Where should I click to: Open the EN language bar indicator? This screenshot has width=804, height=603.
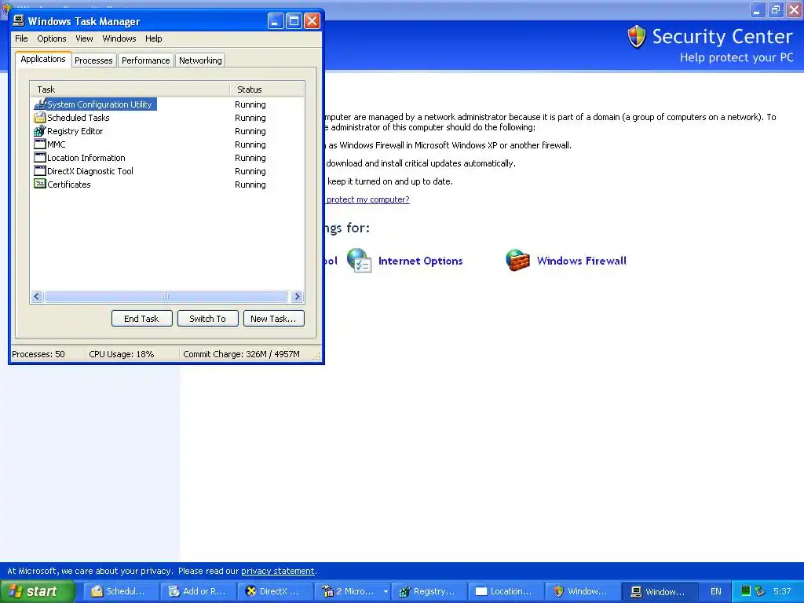(716, 591)
